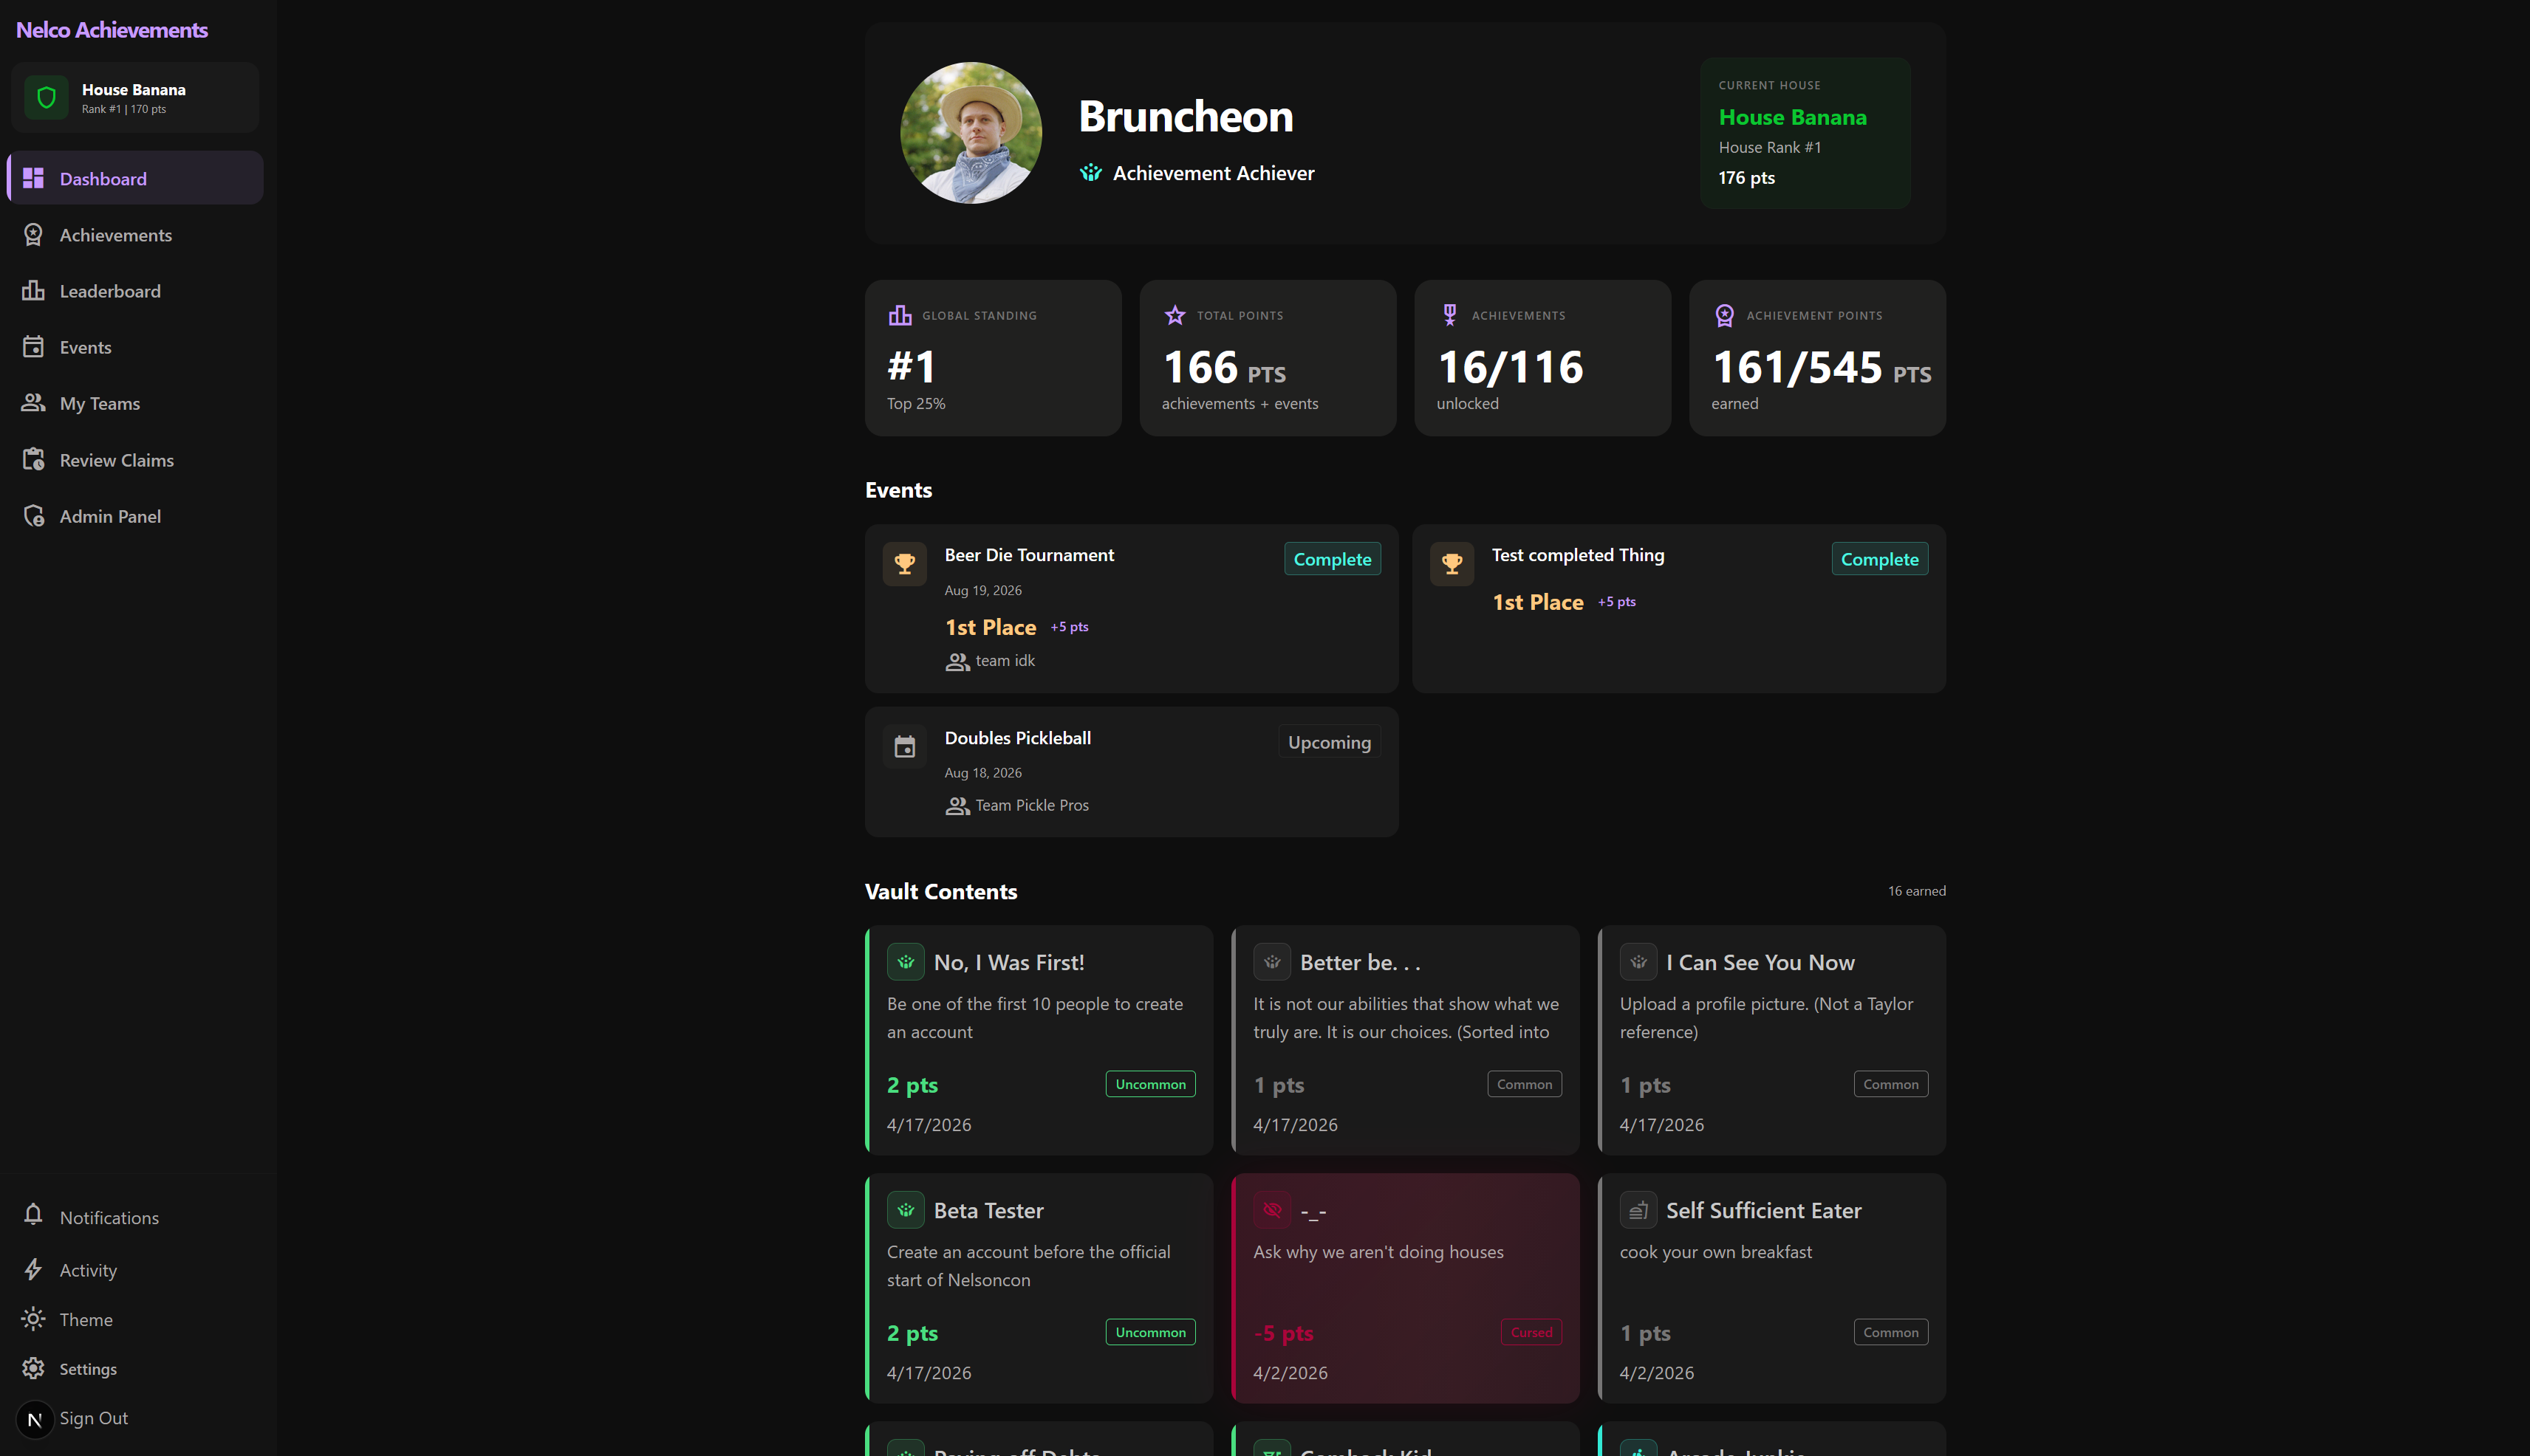The image size is (2530, 1456).
Task: Click the Nelco logo beside Sign Out
Action: click(x=34, y=1419)
